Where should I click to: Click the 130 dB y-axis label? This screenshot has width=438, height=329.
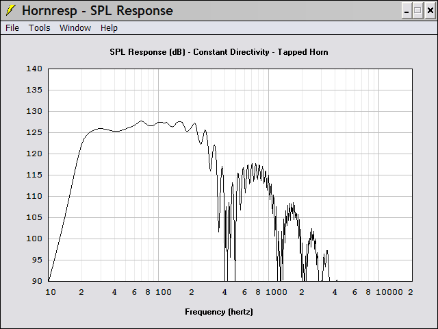34,111
